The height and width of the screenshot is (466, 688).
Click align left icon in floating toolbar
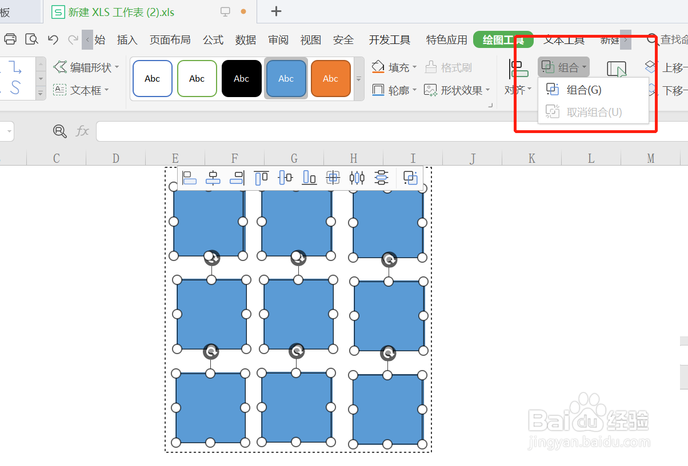coord(189,178)
